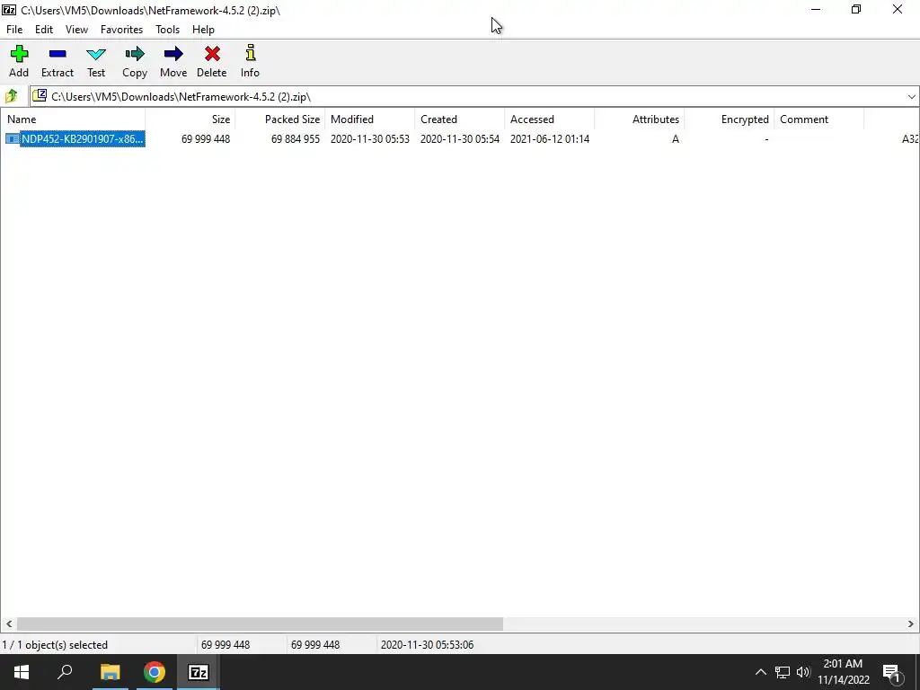920x690 pixels.
Task: Sort by the Accessed column
Action: (x=549, y=119)
